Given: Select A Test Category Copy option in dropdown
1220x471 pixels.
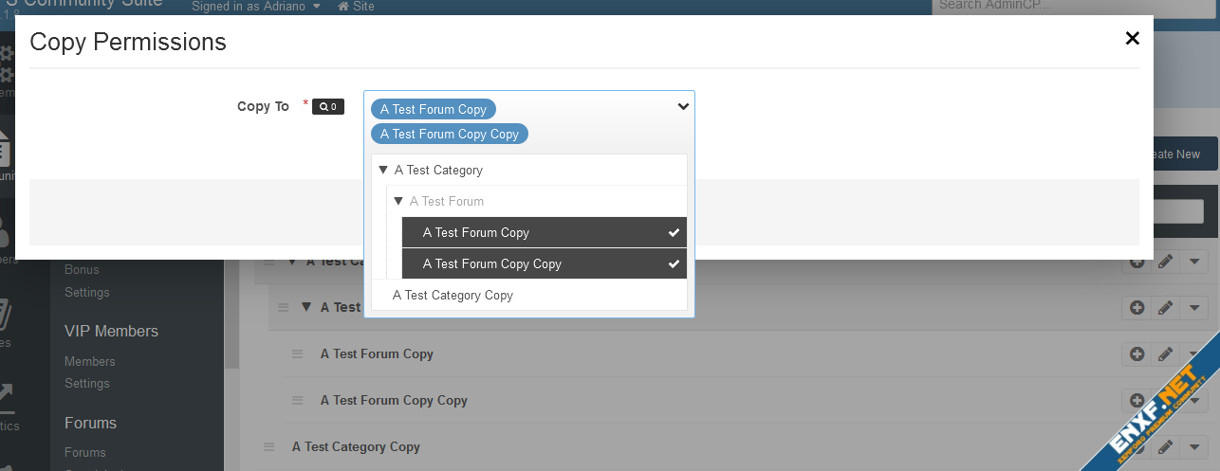Looking at the screenshot, I should 453,295.
